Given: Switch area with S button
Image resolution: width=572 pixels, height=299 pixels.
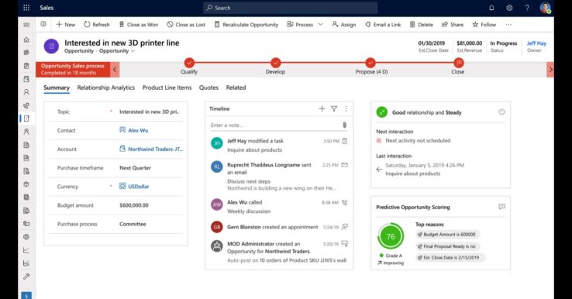Looking at the screenshot, I should (x=26, y=295).
